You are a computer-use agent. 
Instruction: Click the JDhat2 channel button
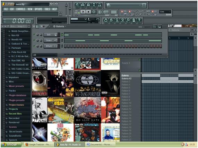tap(51, 46)
